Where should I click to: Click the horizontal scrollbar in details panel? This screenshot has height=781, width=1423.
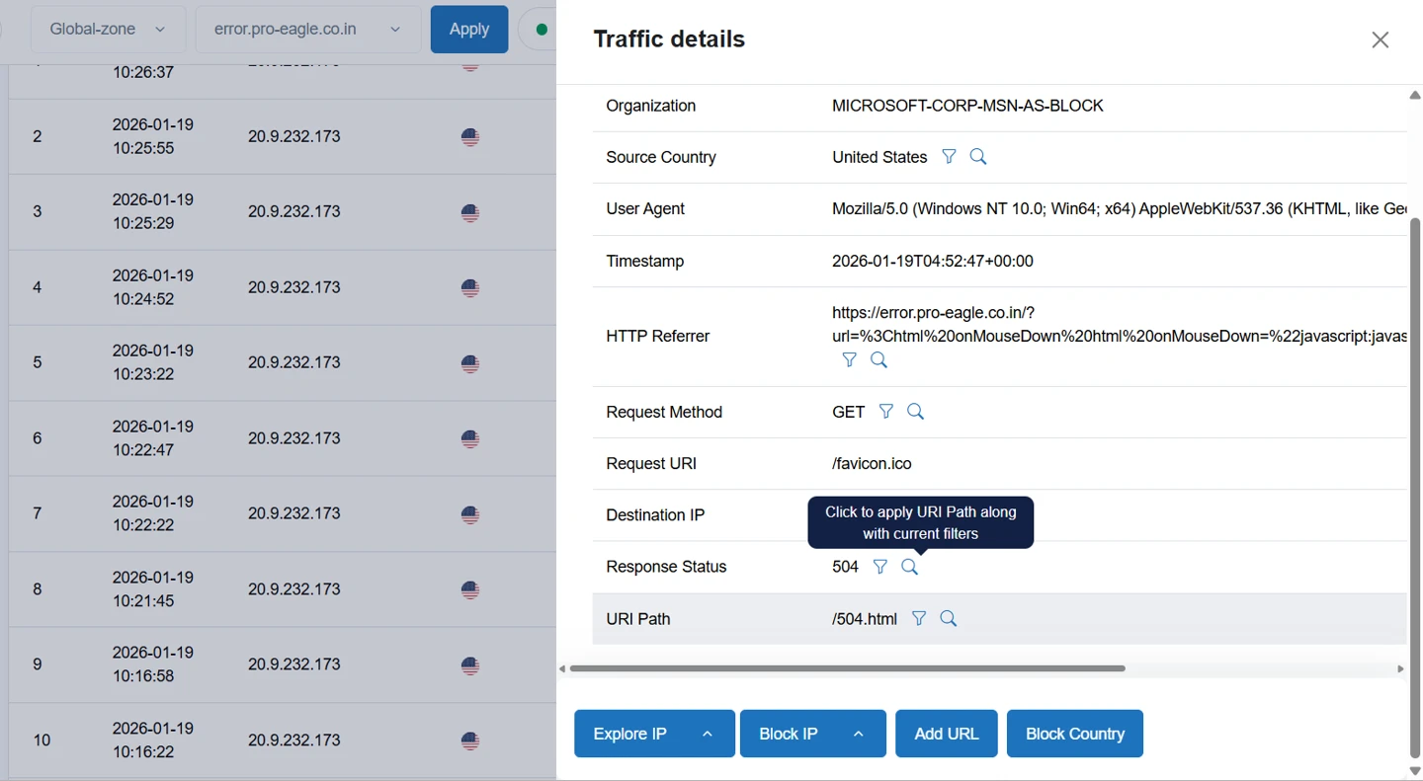pos(848,668)
